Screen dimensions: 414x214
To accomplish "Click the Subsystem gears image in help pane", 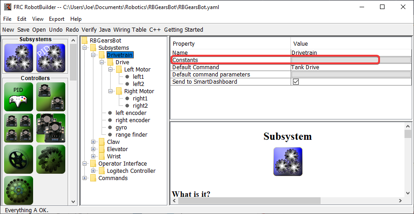I will pyautogui.click(x=288, y=162).
